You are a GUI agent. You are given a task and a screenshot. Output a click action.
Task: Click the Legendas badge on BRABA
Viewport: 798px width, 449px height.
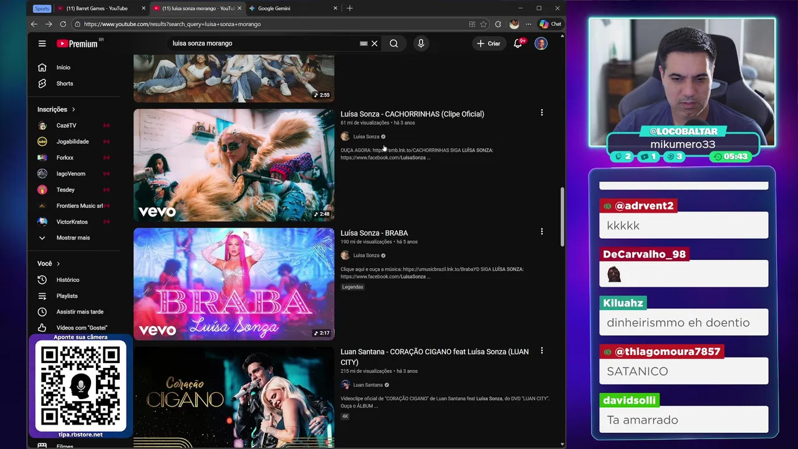pyautogui.click(x=352, y=287)
